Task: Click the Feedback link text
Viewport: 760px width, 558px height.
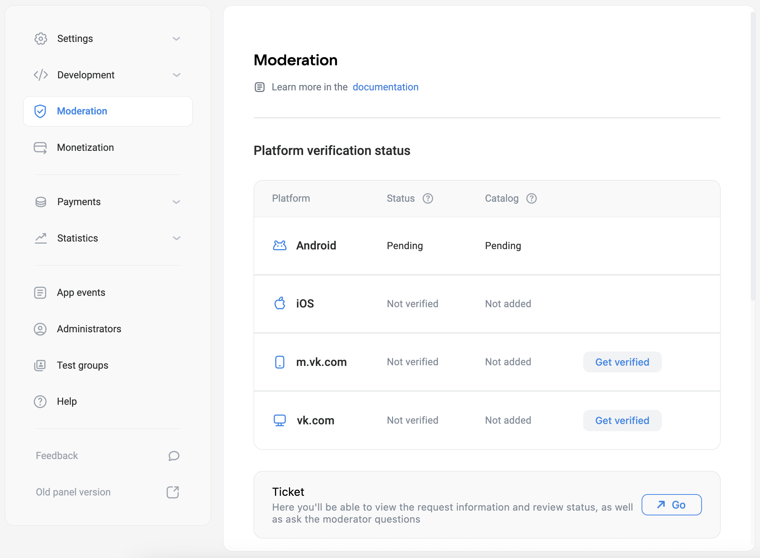Action: click(57, 456)
